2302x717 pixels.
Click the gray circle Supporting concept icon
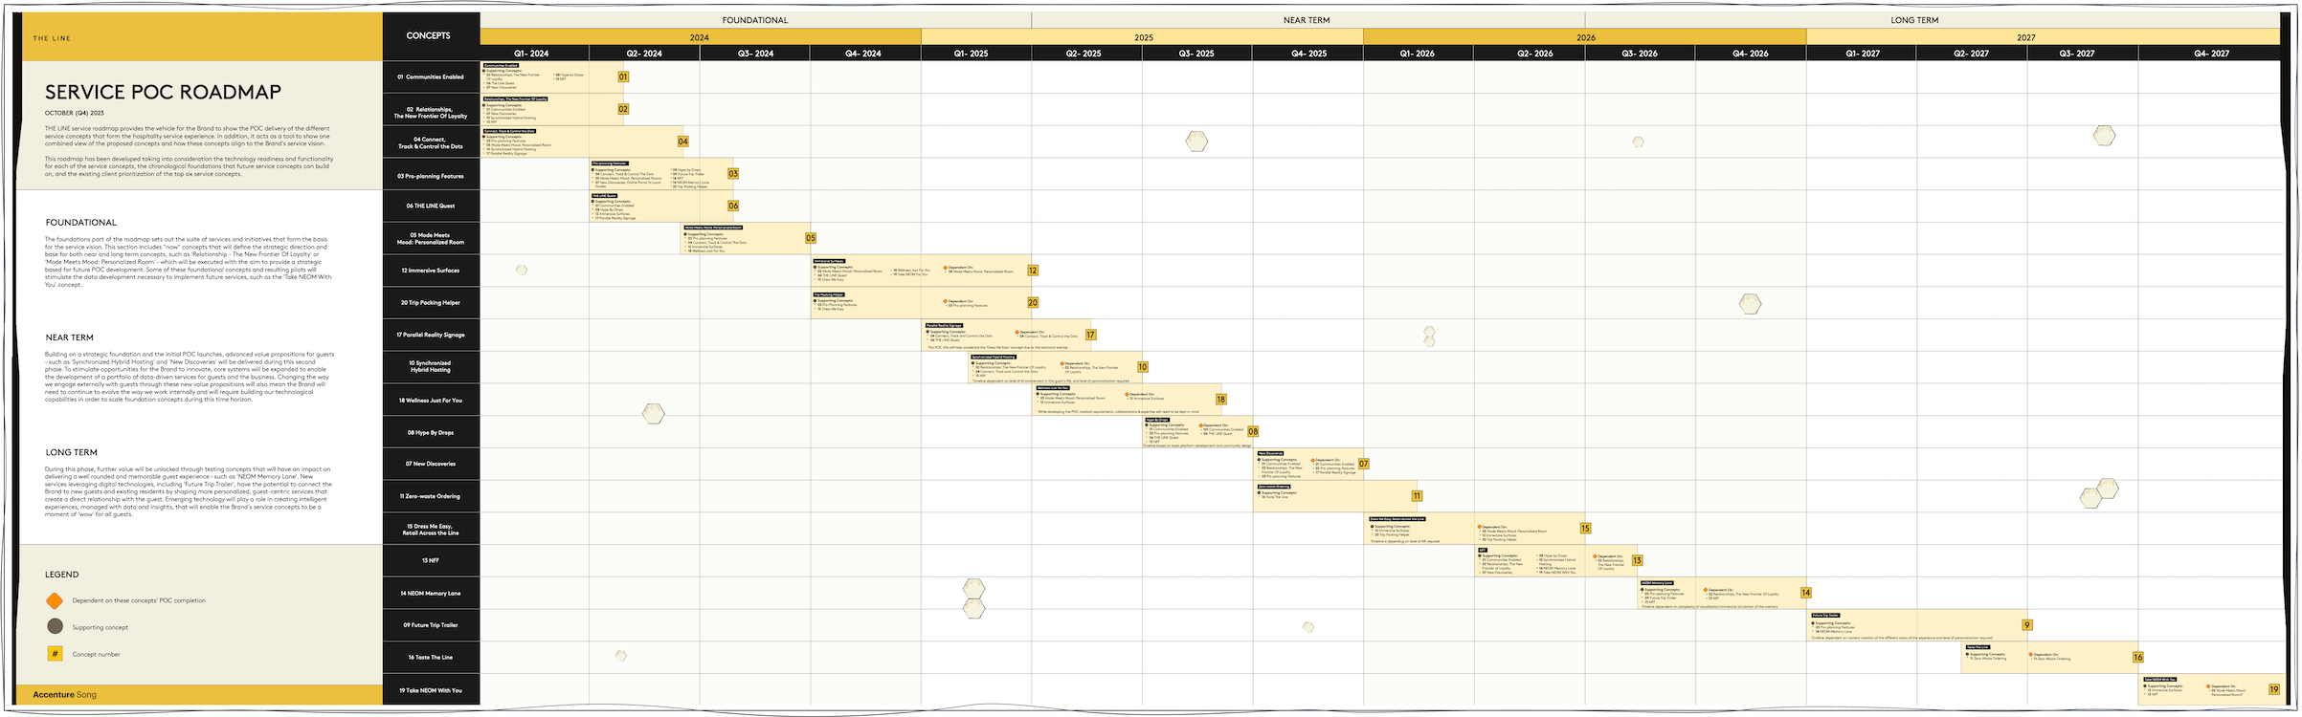pos(55,626)
